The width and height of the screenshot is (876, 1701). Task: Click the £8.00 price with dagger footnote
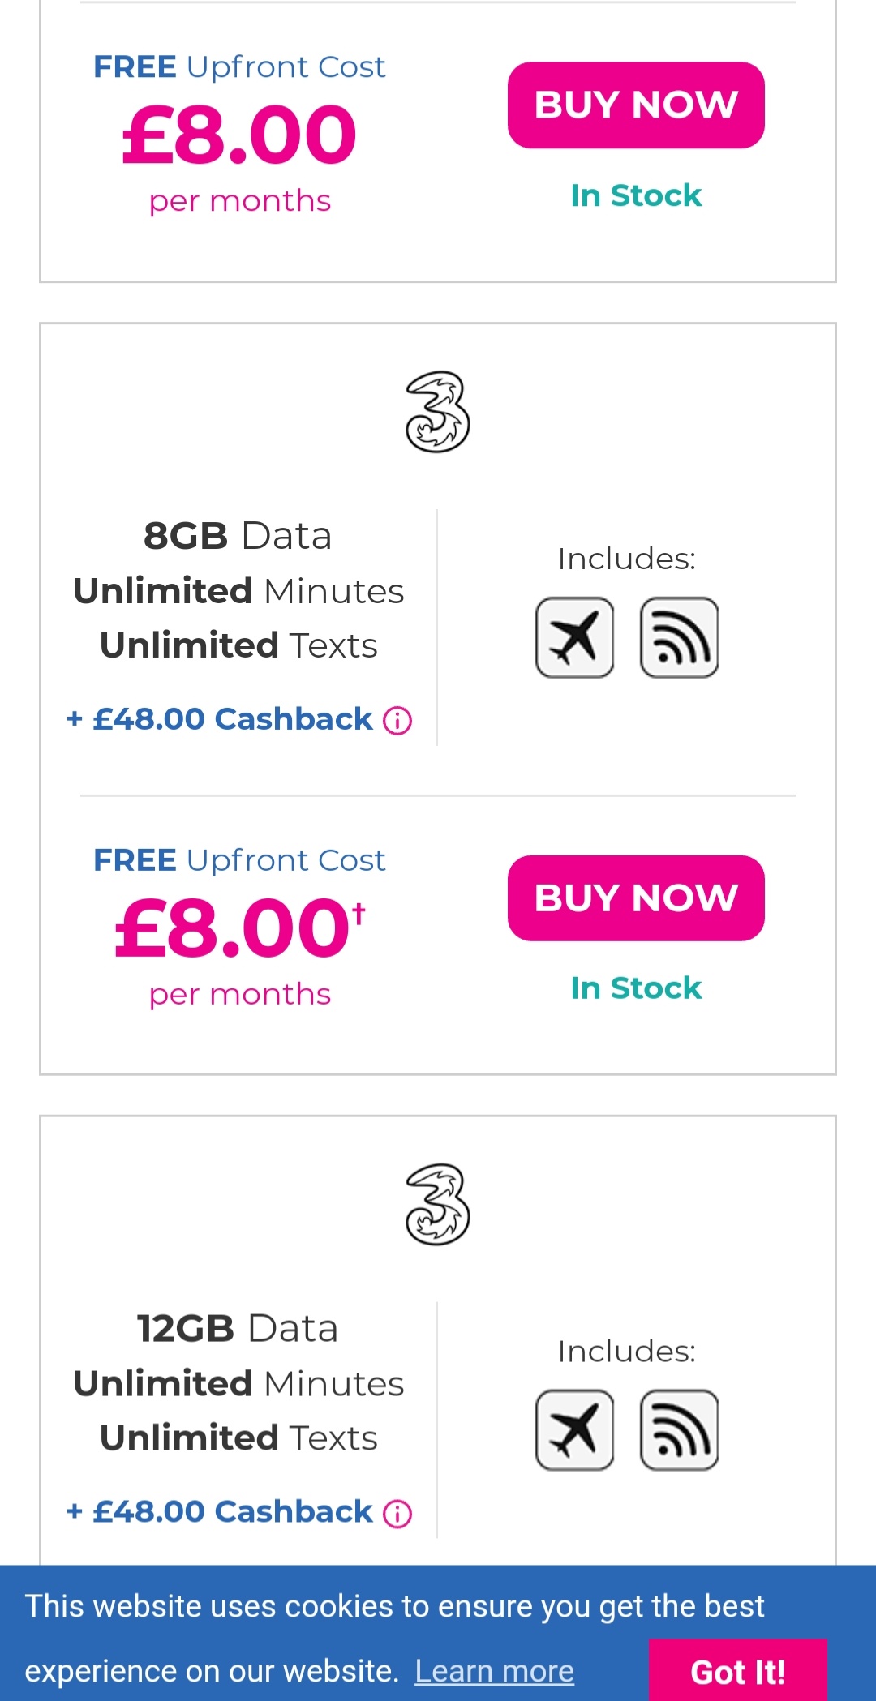(240, 928)
